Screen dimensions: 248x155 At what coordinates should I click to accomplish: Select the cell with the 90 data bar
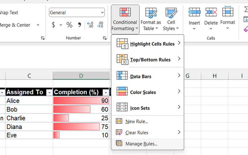point(81,101)
